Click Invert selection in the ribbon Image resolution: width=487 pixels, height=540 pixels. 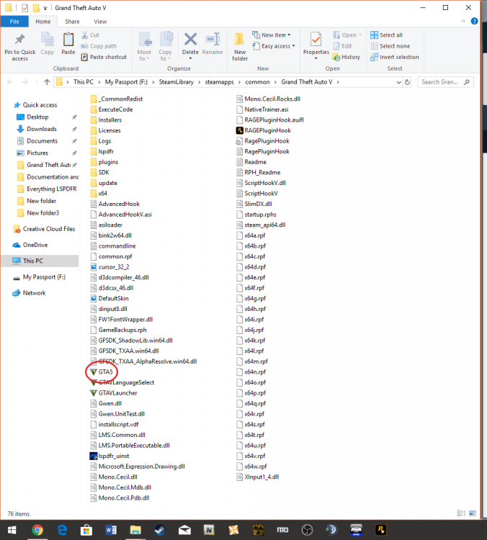395,57
